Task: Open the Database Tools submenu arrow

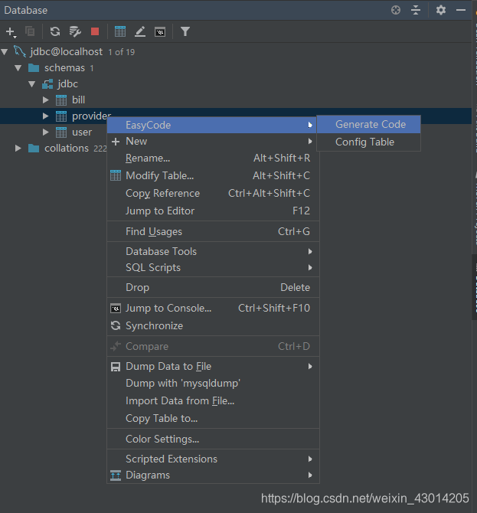Action: point(310,251)
